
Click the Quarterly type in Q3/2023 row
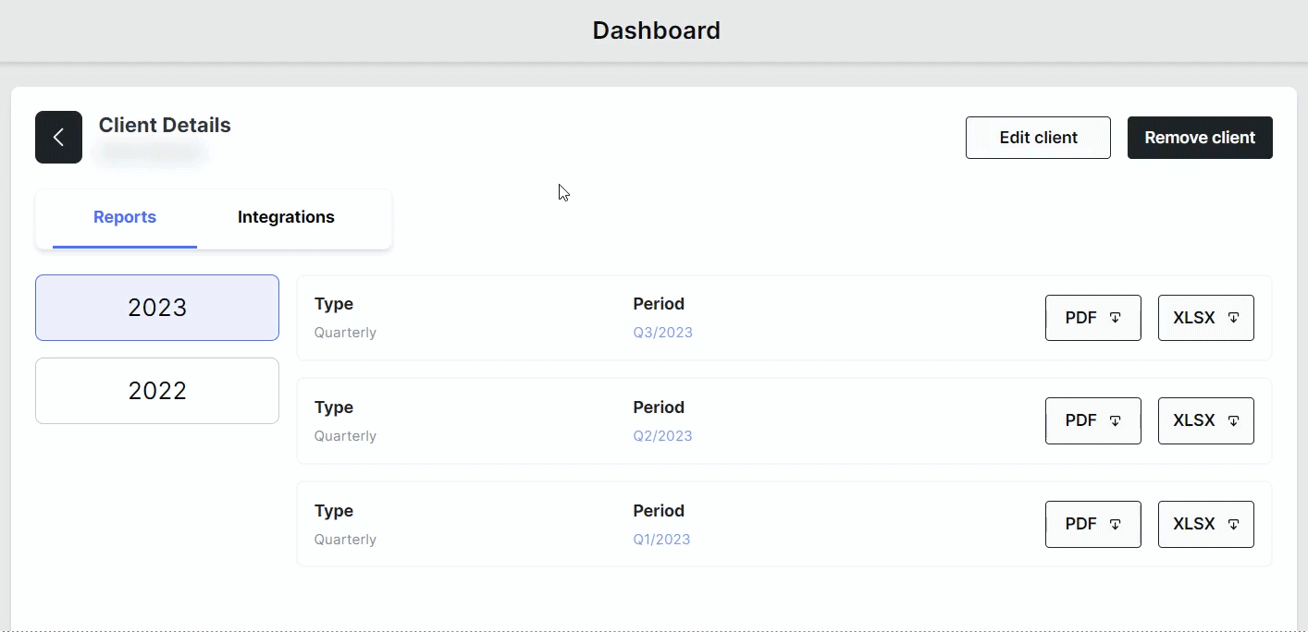click(x=345, y=333)
